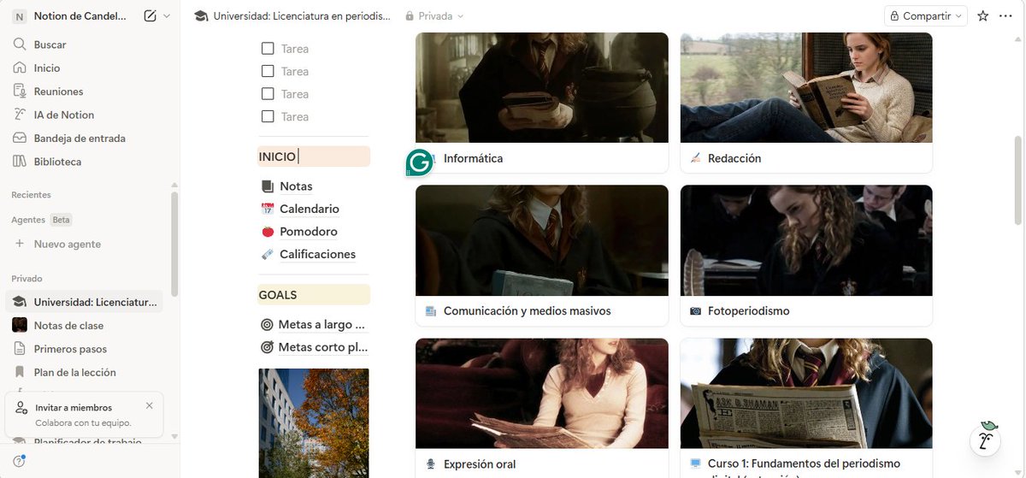Click the Notion AI face button

pyautogui.click(x=988, y=439)
